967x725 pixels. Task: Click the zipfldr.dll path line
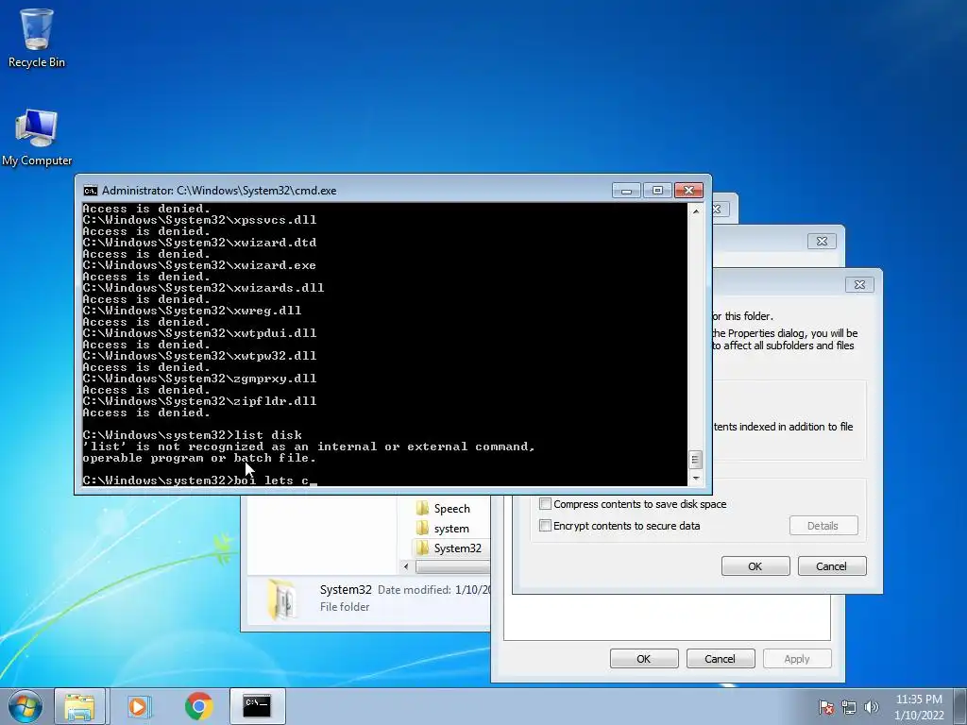click(199, 400)
